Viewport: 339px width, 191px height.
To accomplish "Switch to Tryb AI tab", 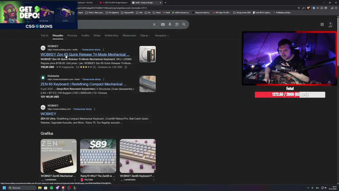I will [44, 36].
